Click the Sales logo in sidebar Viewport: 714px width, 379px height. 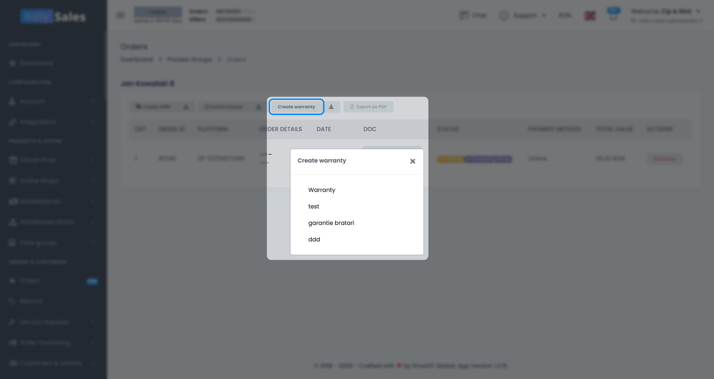point(53,16)
